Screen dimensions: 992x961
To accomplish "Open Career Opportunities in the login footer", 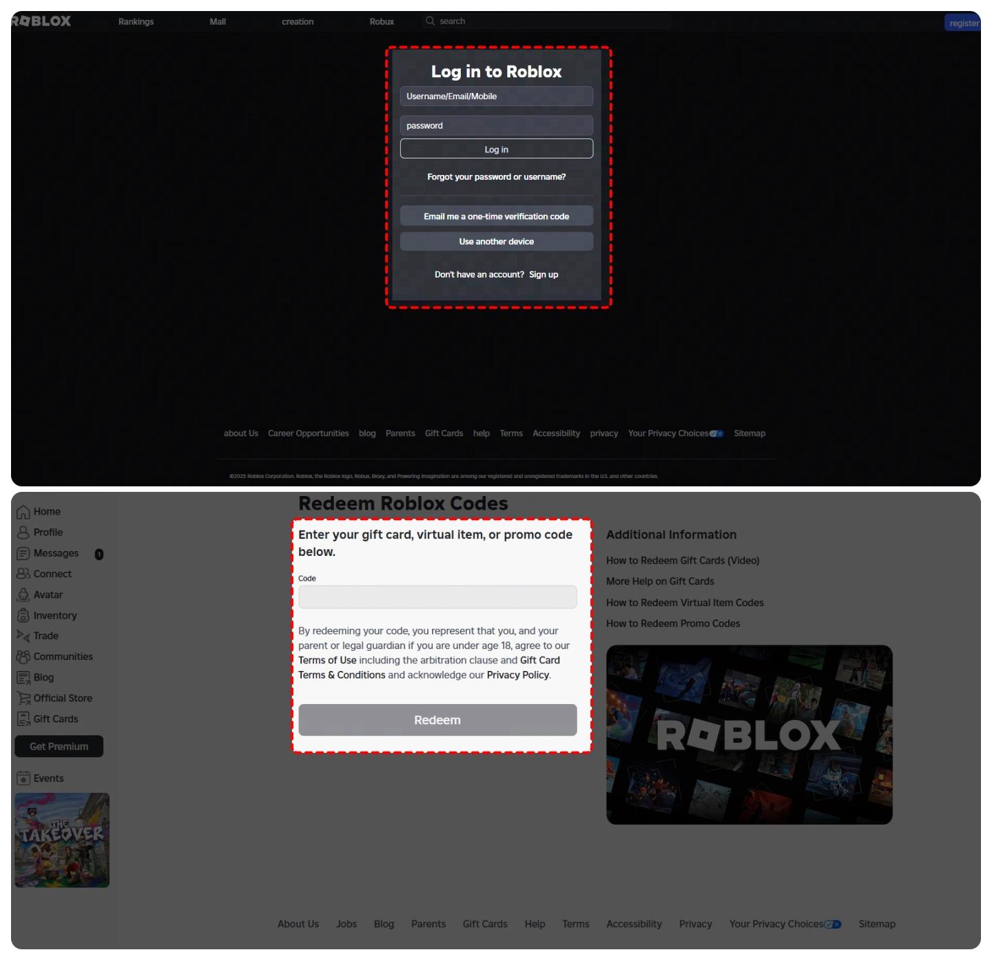I will (x=309, y=433).
